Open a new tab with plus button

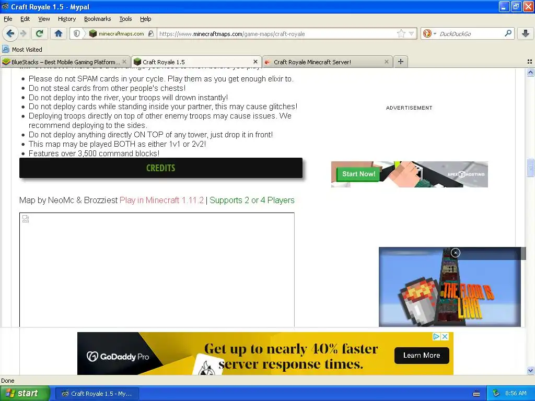click(x=401, y=62)
